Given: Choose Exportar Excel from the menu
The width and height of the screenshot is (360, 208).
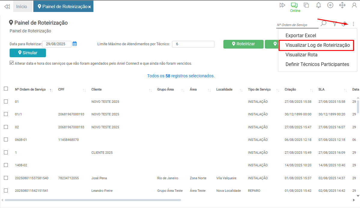Looking at the screenshot, I should [x=301, y=35].
